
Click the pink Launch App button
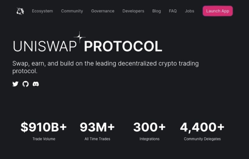(x=218, y=11)
